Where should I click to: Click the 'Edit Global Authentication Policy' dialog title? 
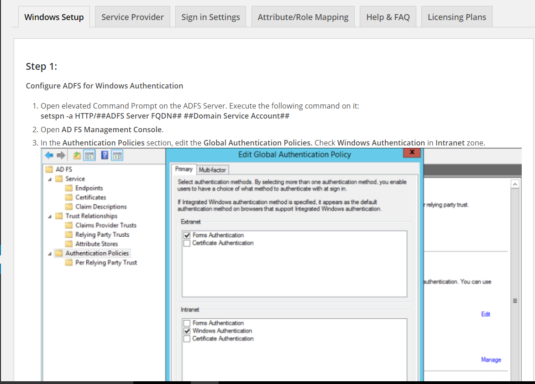tap(294, 155)
